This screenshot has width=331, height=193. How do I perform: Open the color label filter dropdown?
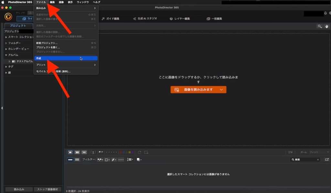pyautogui.click(x=107, y=159)
